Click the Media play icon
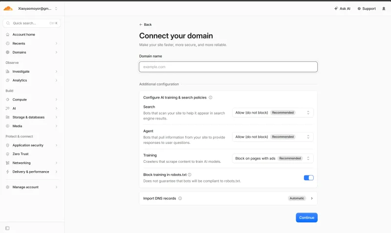 click(7, 126)
